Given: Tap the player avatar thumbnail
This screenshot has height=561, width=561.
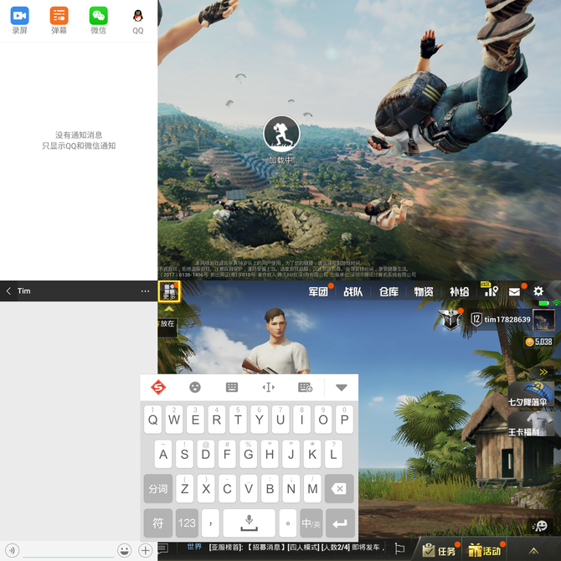Looking at the screenshot, I should coord(543,320).
